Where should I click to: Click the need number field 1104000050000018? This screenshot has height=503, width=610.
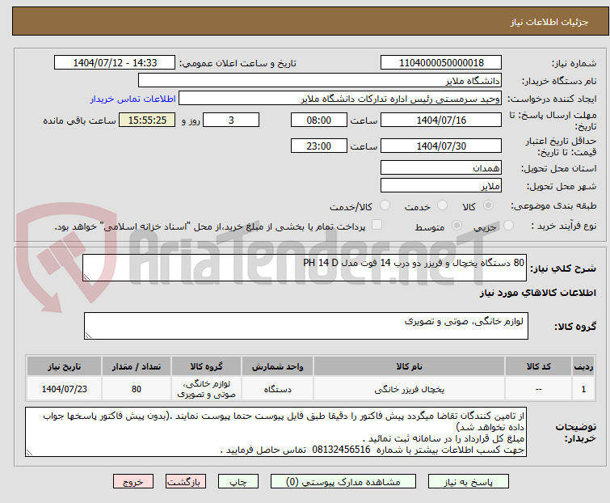[441, 63]
